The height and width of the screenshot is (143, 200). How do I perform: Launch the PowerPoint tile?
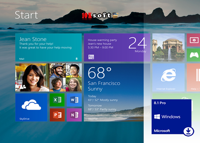pyautogui.click(x=57, y=115)
